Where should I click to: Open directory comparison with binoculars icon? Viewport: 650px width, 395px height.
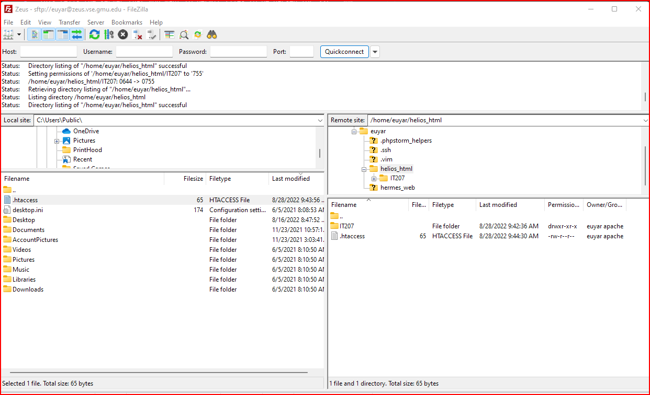pos(211,34)
